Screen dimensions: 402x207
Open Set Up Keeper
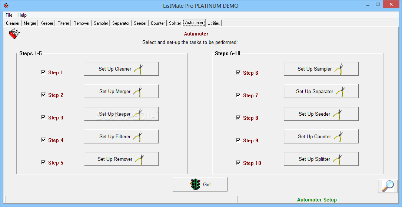tap(122, 114)
